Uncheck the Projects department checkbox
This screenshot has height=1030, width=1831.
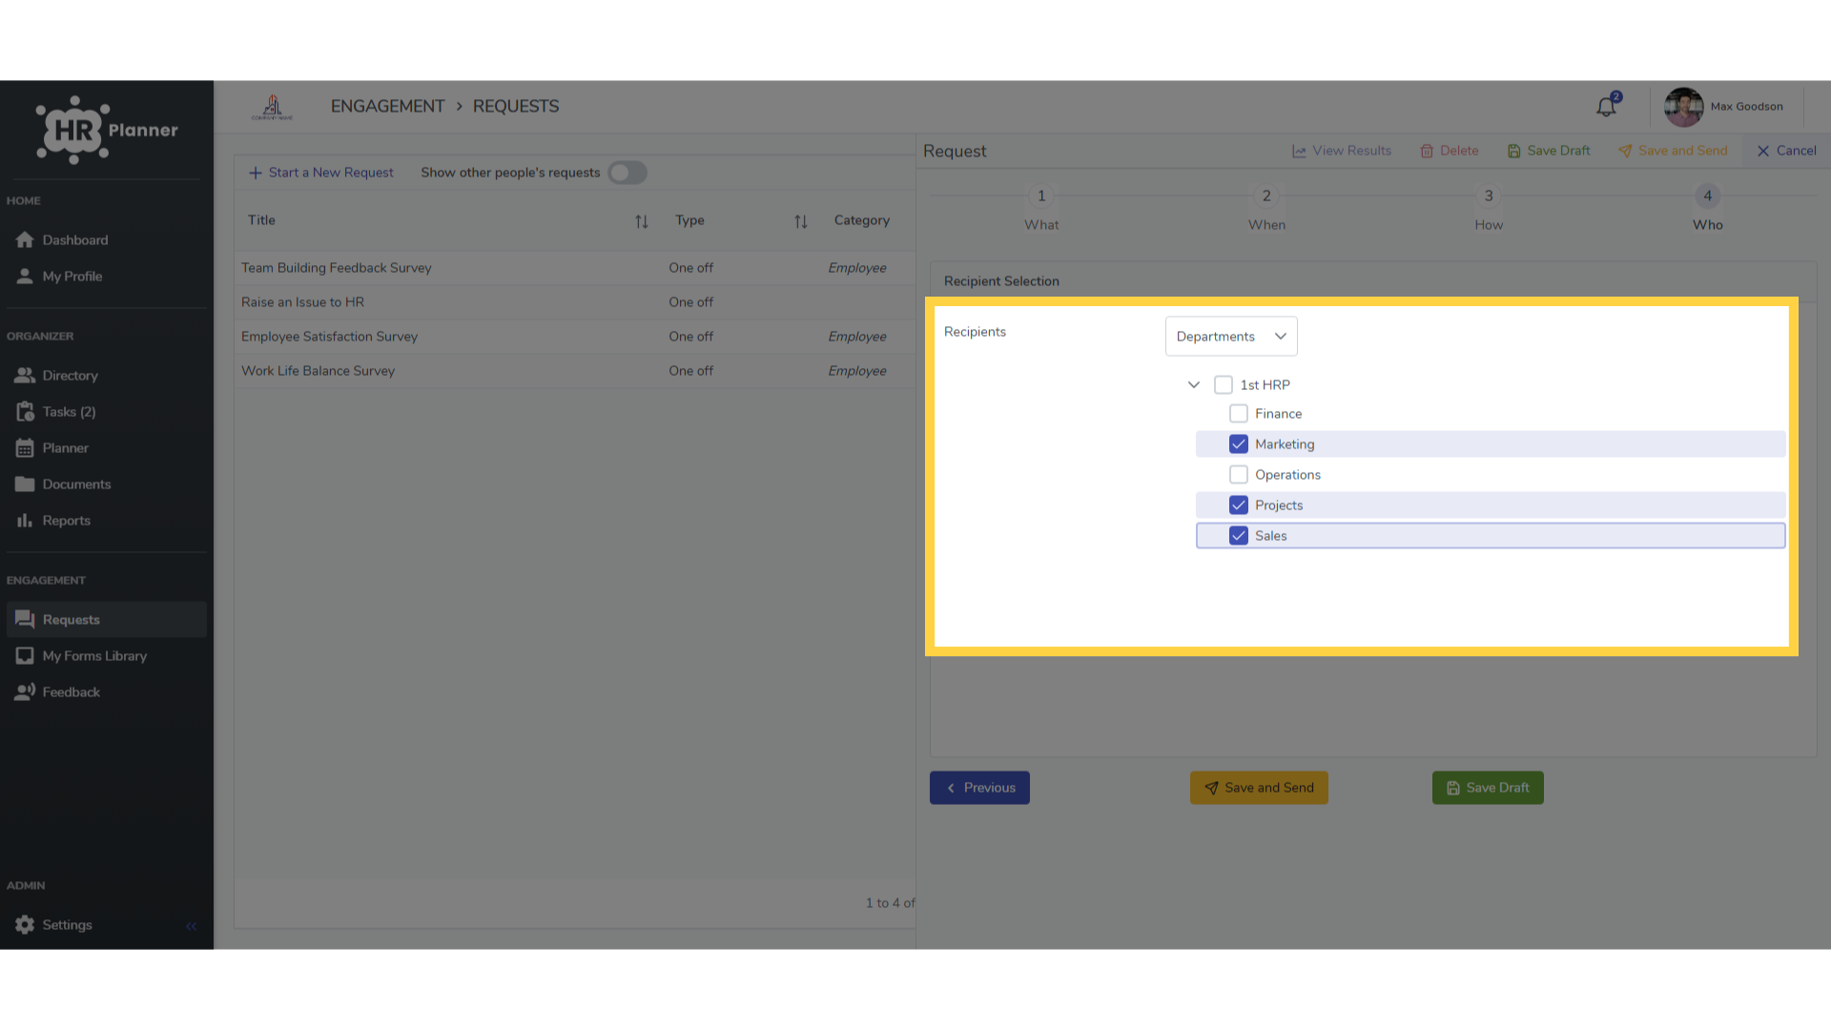pyautogui.click(x=1239, y=505)
